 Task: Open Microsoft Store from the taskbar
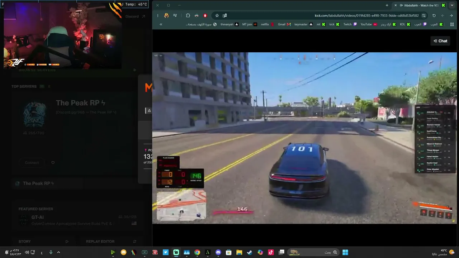coord(229,252)
